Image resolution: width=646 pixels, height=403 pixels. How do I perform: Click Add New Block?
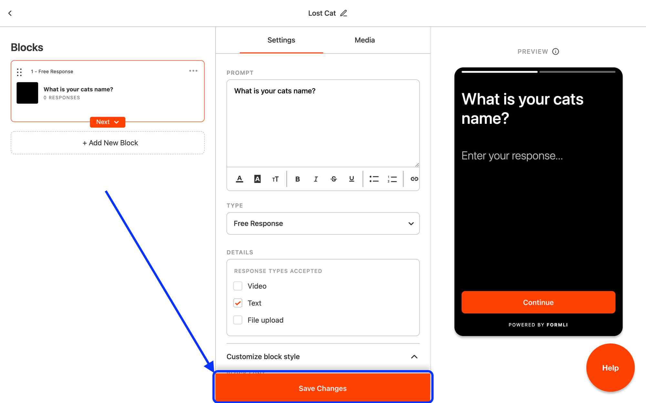(x=108, y=143)
